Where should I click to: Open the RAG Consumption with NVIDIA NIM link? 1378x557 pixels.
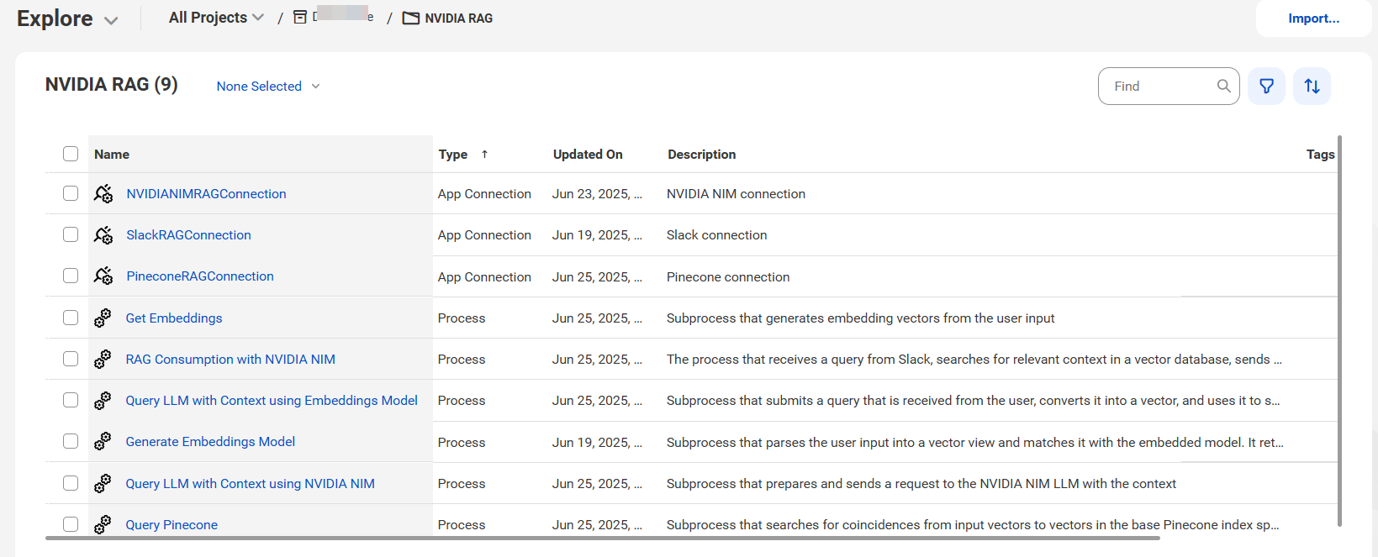click(x=230, y=360)
